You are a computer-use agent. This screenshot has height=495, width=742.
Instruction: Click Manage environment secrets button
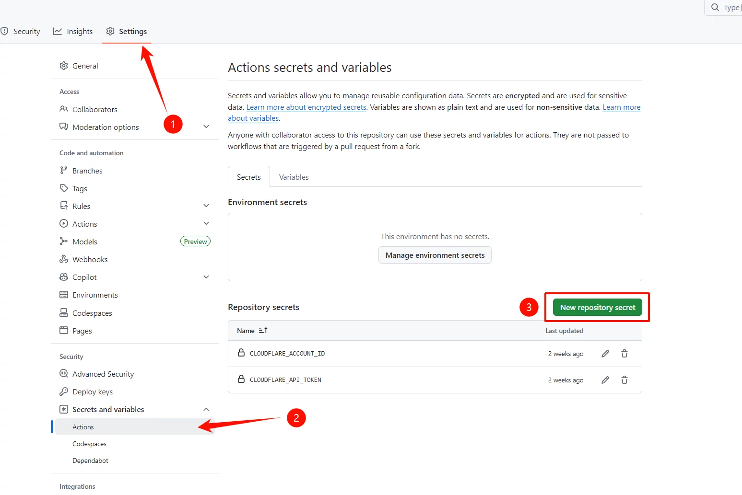click(x=435, y=255)
